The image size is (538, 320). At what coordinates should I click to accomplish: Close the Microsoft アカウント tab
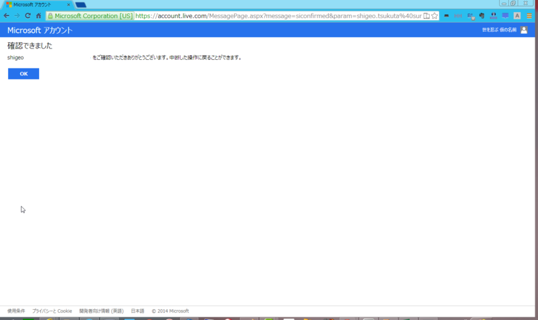[69, 5]
